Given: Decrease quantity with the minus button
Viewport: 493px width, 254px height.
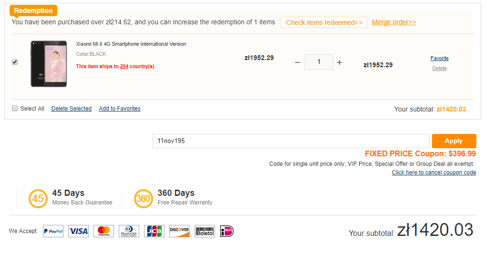Looking at the screenshot, I should [298, 62].
